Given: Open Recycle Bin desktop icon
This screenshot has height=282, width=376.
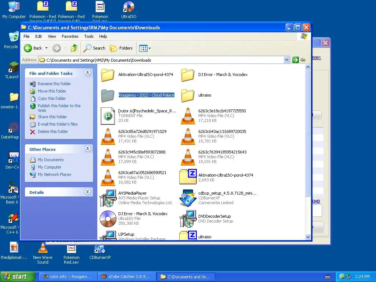Looking at the screenshot, I should point(11,40).
